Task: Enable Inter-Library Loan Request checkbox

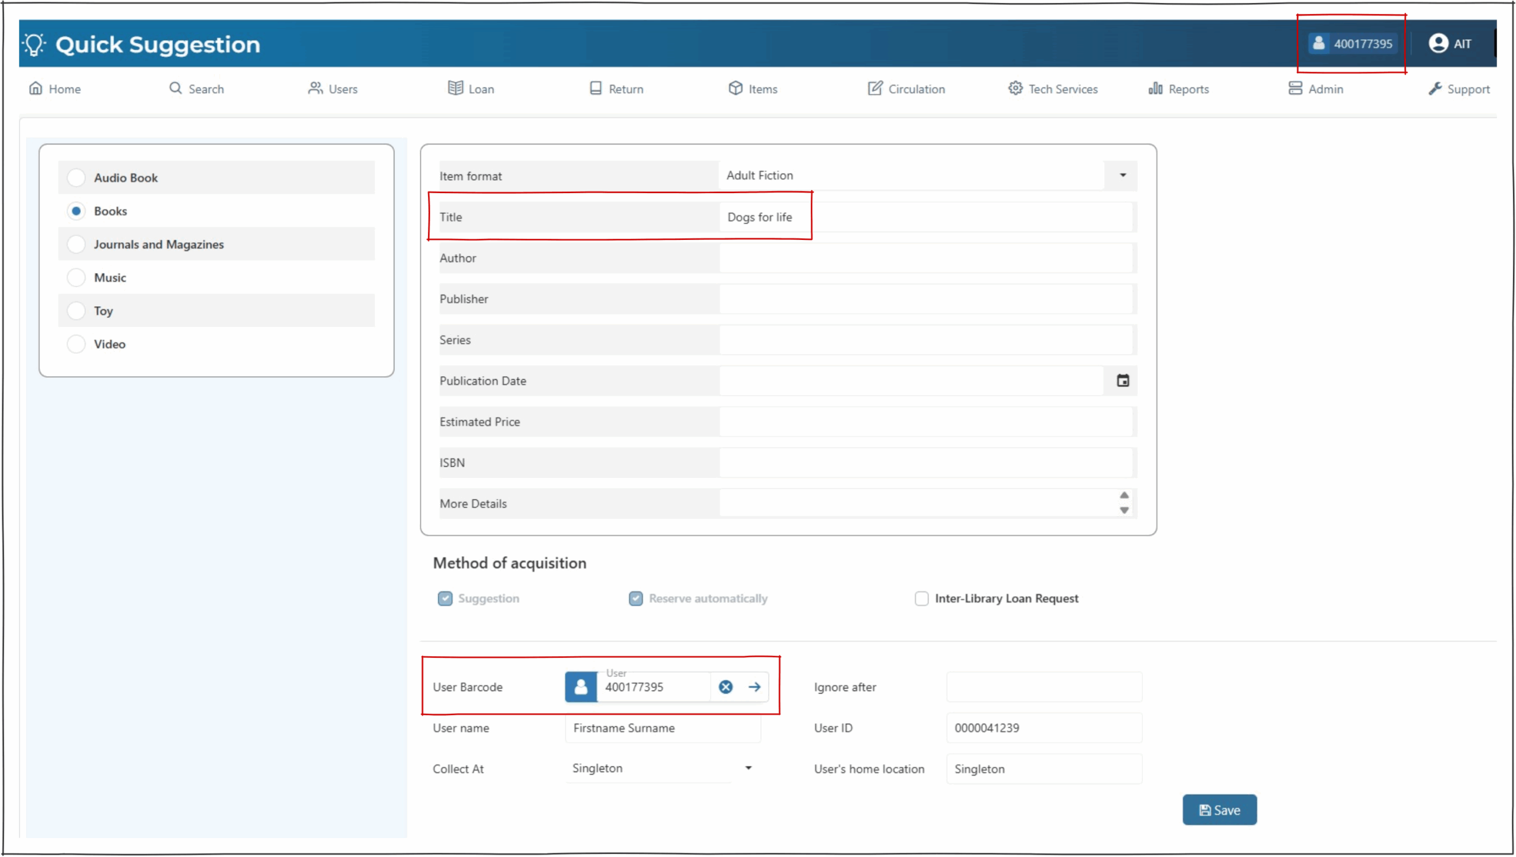Action: pyautogui.click(x=921, y=599)
